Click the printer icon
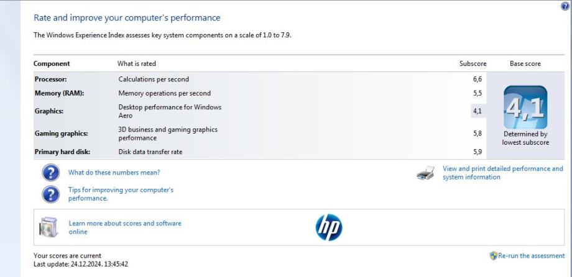Image resolution: width=572 pixels, height=277 pixels. click(425, 173)
